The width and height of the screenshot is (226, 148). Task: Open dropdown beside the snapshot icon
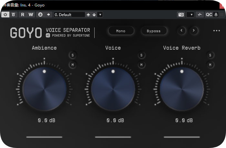tap(190, 15)
